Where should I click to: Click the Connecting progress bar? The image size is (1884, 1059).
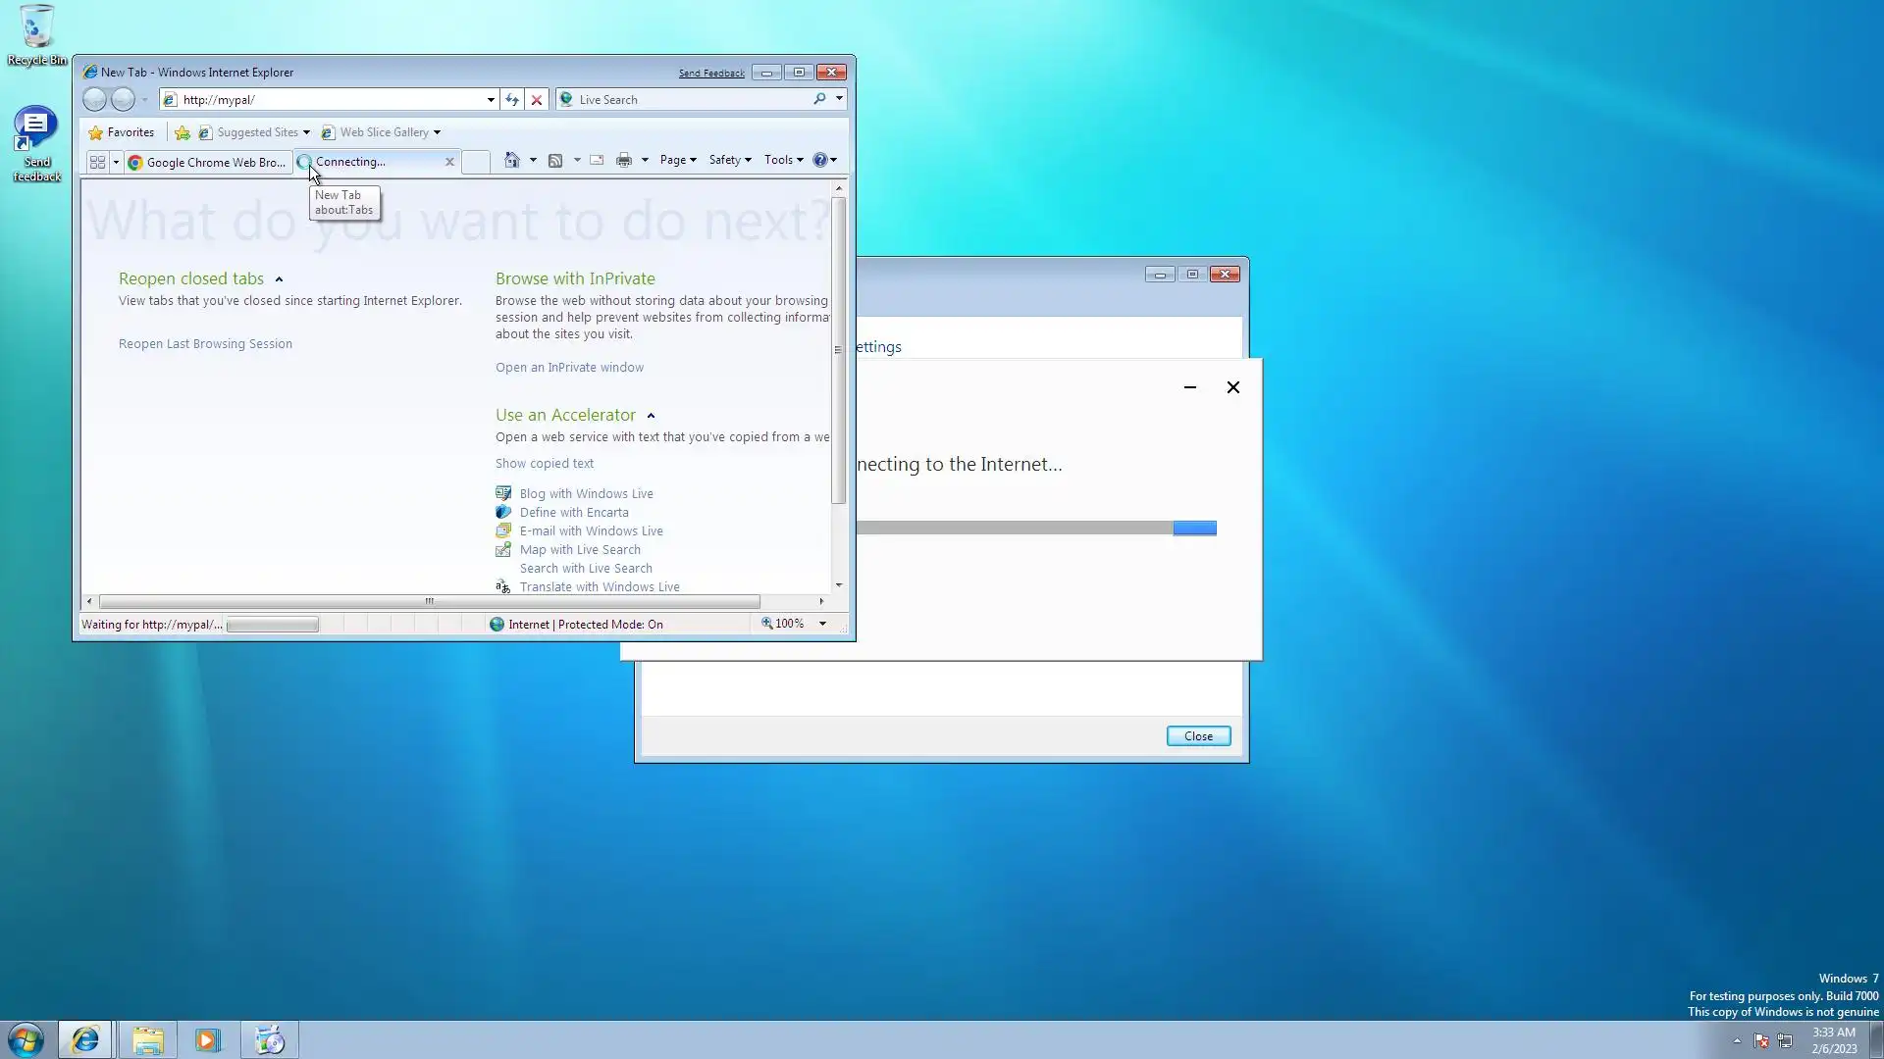click(1036, 529)
